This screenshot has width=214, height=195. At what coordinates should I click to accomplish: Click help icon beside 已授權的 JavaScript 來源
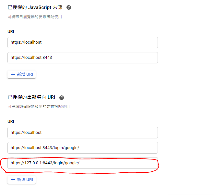click(69, 7)
